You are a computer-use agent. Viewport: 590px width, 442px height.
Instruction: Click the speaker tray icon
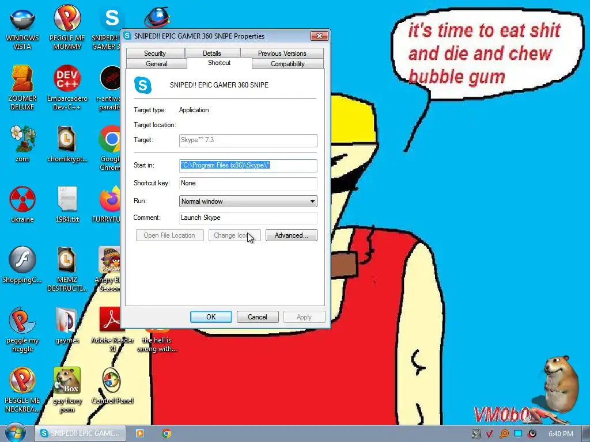point(532,434)
